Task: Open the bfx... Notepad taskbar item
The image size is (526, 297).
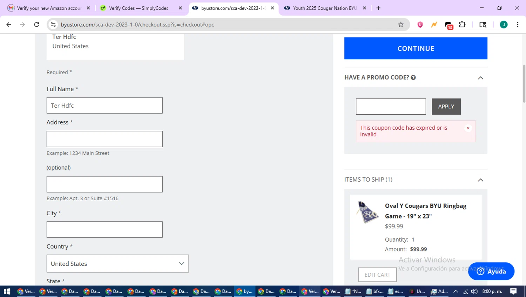Action: point(375,291)
